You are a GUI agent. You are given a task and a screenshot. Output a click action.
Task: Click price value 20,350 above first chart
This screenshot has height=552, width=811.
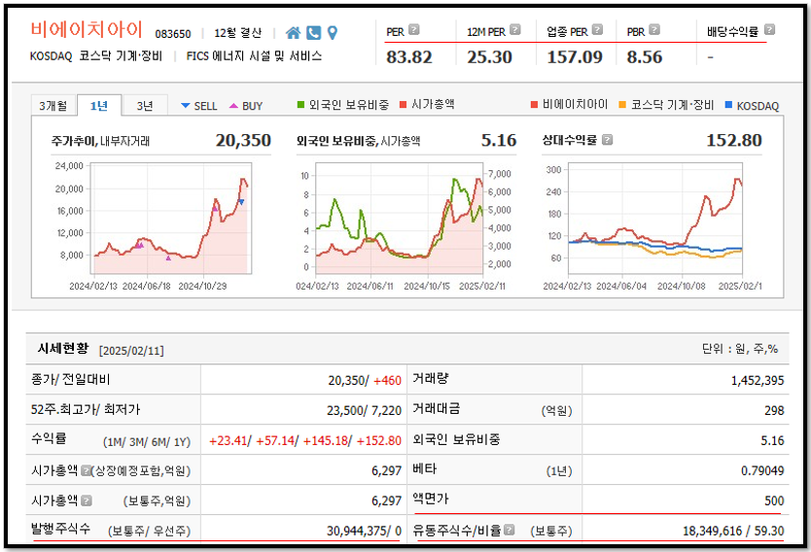pyautogui.click(x=243, y=140)
